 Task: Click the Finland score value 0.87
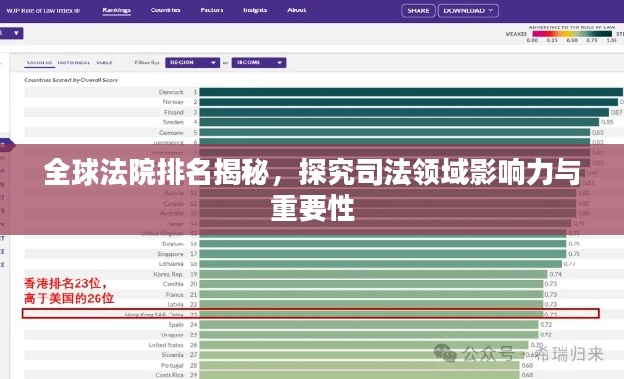coord(616,112)
